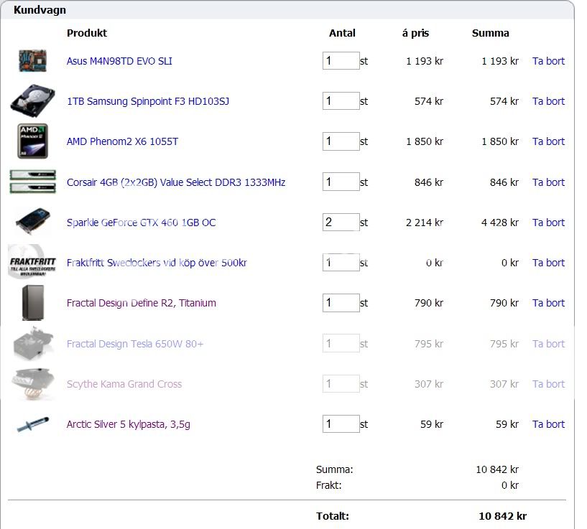Remove Arctic Silver 5 with Ta bort
587x529 pixels.
548,424
